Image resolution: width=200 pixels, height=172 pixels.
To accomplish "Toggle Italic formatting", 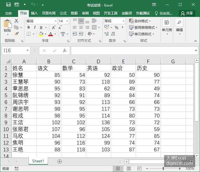I will 35,27.
